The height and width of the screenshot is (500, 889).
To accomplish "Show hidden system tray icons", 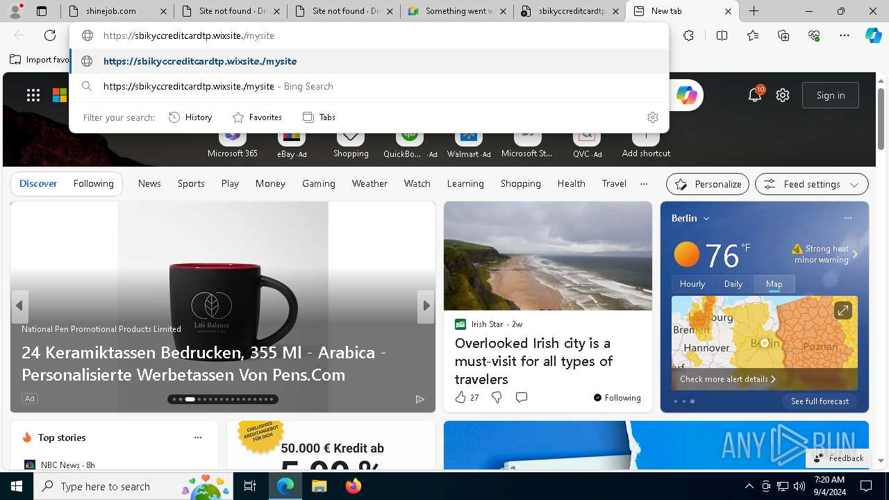I will tap(749, 486).
